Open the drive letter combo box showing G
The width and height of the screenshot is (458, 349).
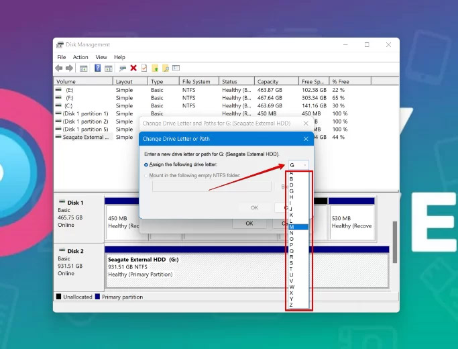click(x=298, y=165)
